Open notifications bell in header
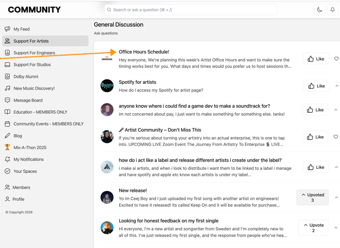 332,10
